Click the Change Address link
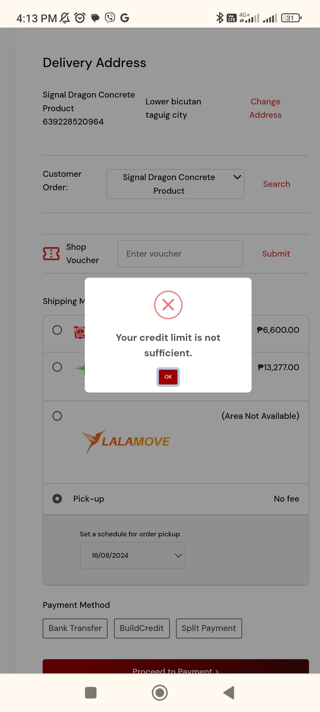Viewport: 320px width, 712px height. (x=265, y=108)
